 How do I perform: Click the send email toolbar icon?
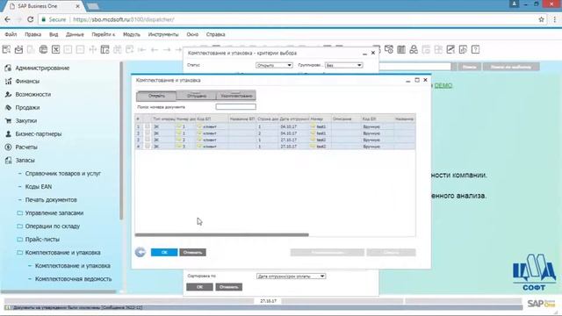click(x=18, y=49)
